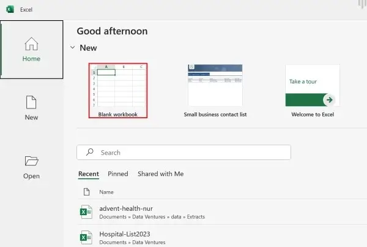The height and width of the screenshot is (247, 367).
Task: Collapse the New templates section chevron
Action: 73,48
